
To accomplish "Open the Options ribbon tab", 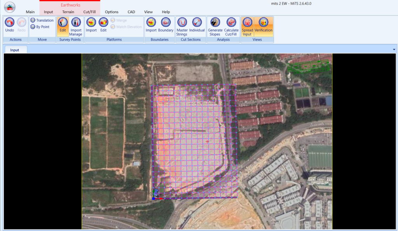I will (112, 12).
